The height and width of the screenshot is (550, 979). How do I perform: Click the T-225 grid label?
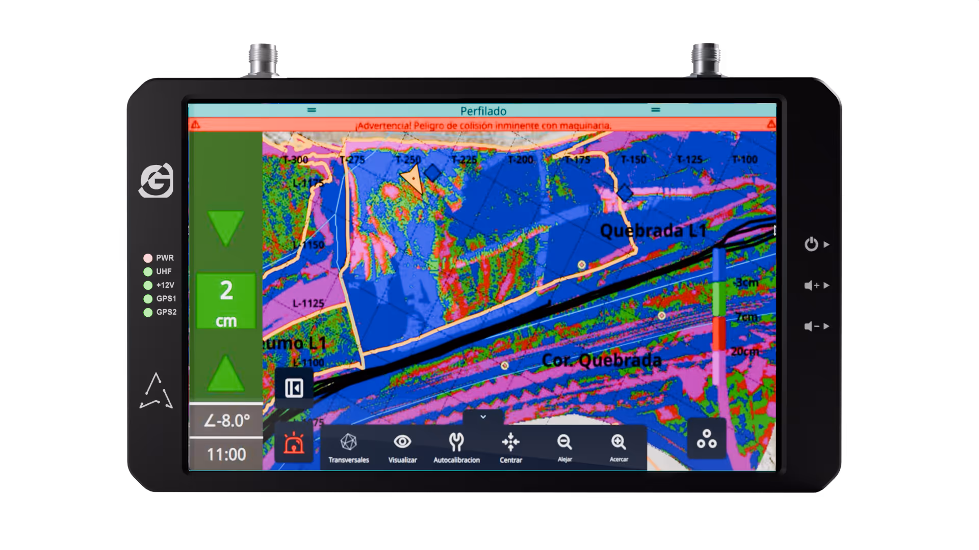coord(464,160)
